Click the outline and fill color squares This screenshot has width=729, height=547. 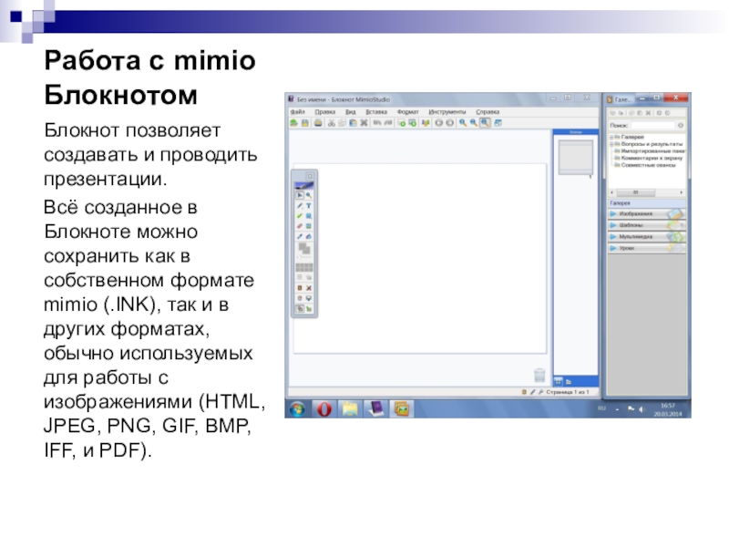304,248
